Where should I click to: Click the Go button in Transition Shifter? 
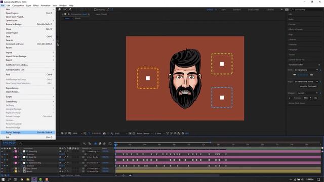click(x=316, y=98)
